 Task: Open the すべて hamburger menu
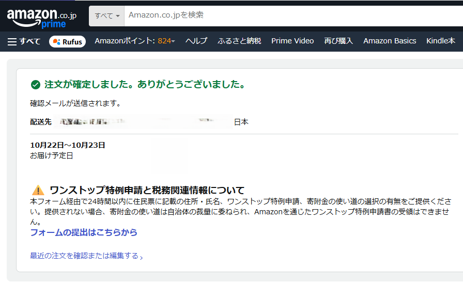pyautogui.click(x=24, y=41)
